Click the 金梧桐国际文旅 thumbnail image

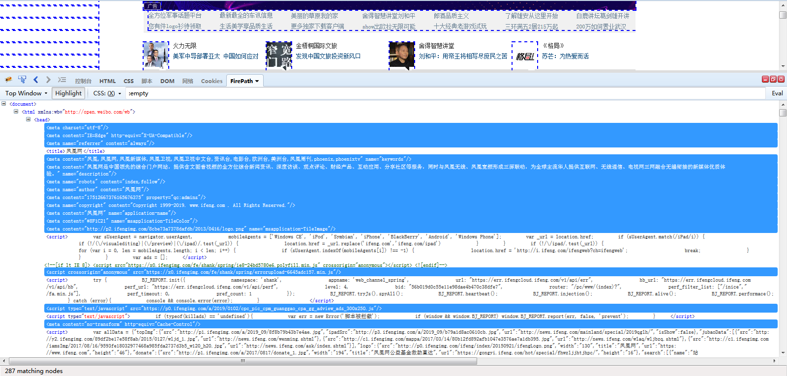279,55
